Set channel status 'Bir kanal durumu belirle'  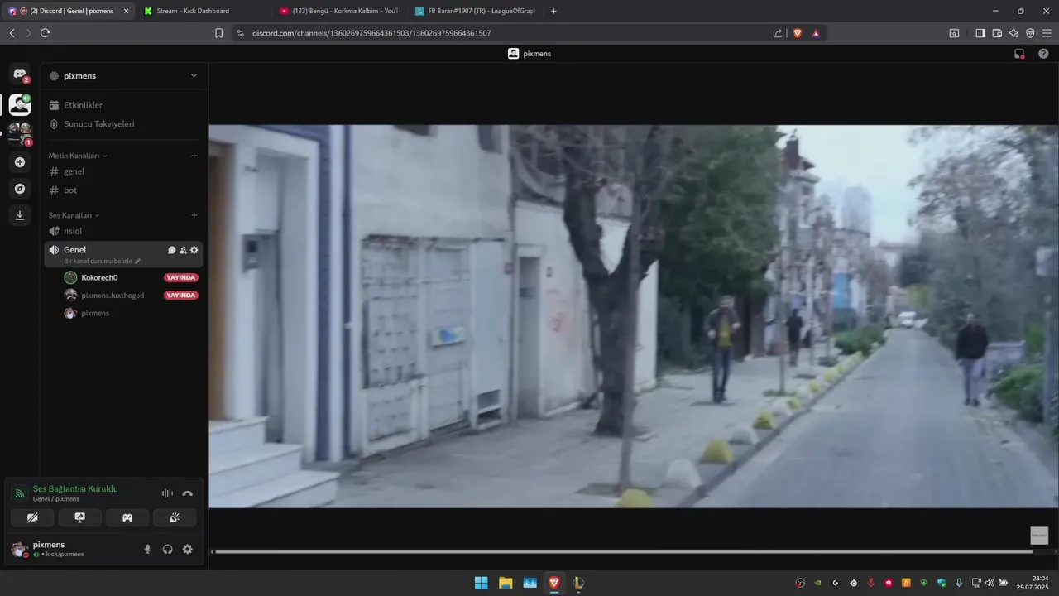103,261
